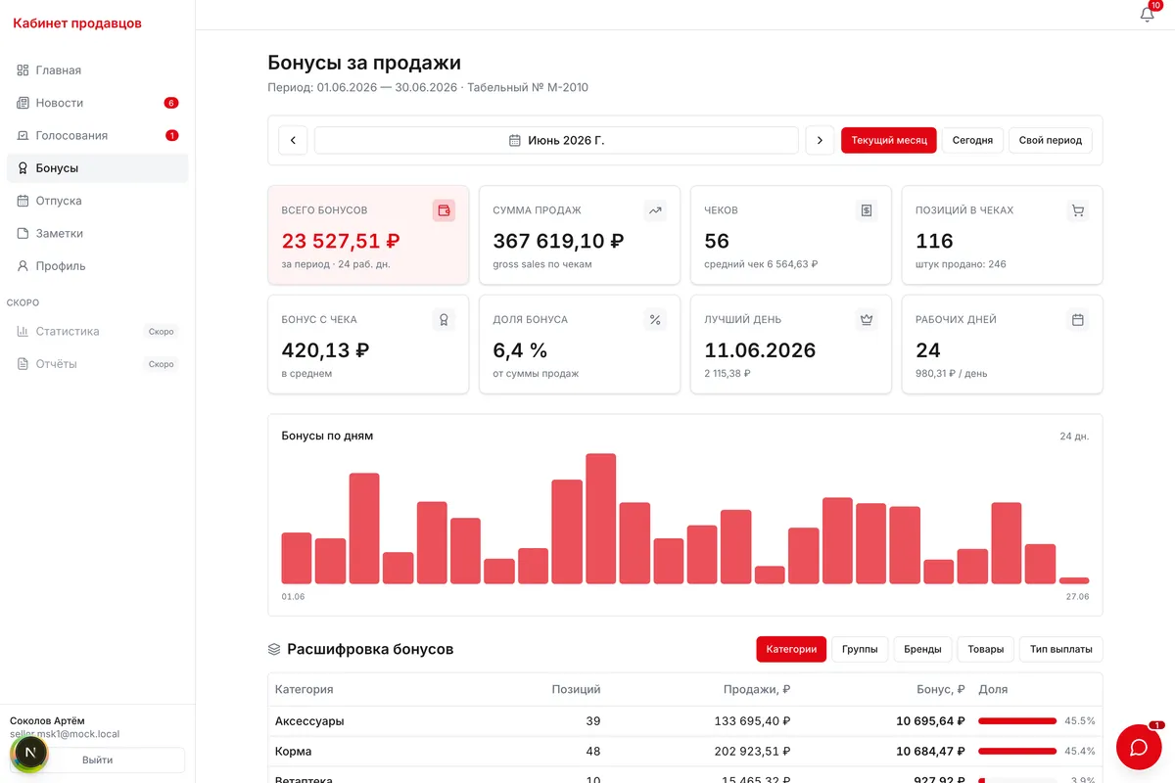Click the tallest bar in Бонусы по дням

[600, 519]
